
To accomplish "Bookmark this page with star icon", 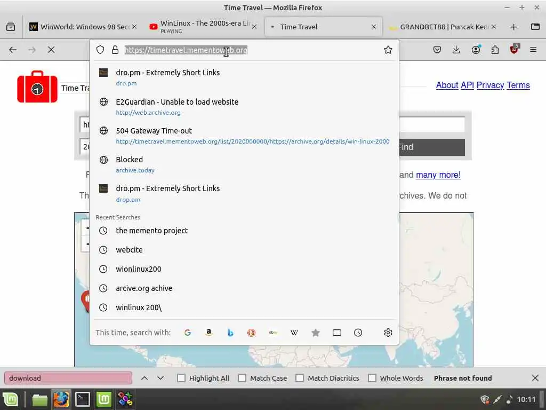I will [388, 50].
